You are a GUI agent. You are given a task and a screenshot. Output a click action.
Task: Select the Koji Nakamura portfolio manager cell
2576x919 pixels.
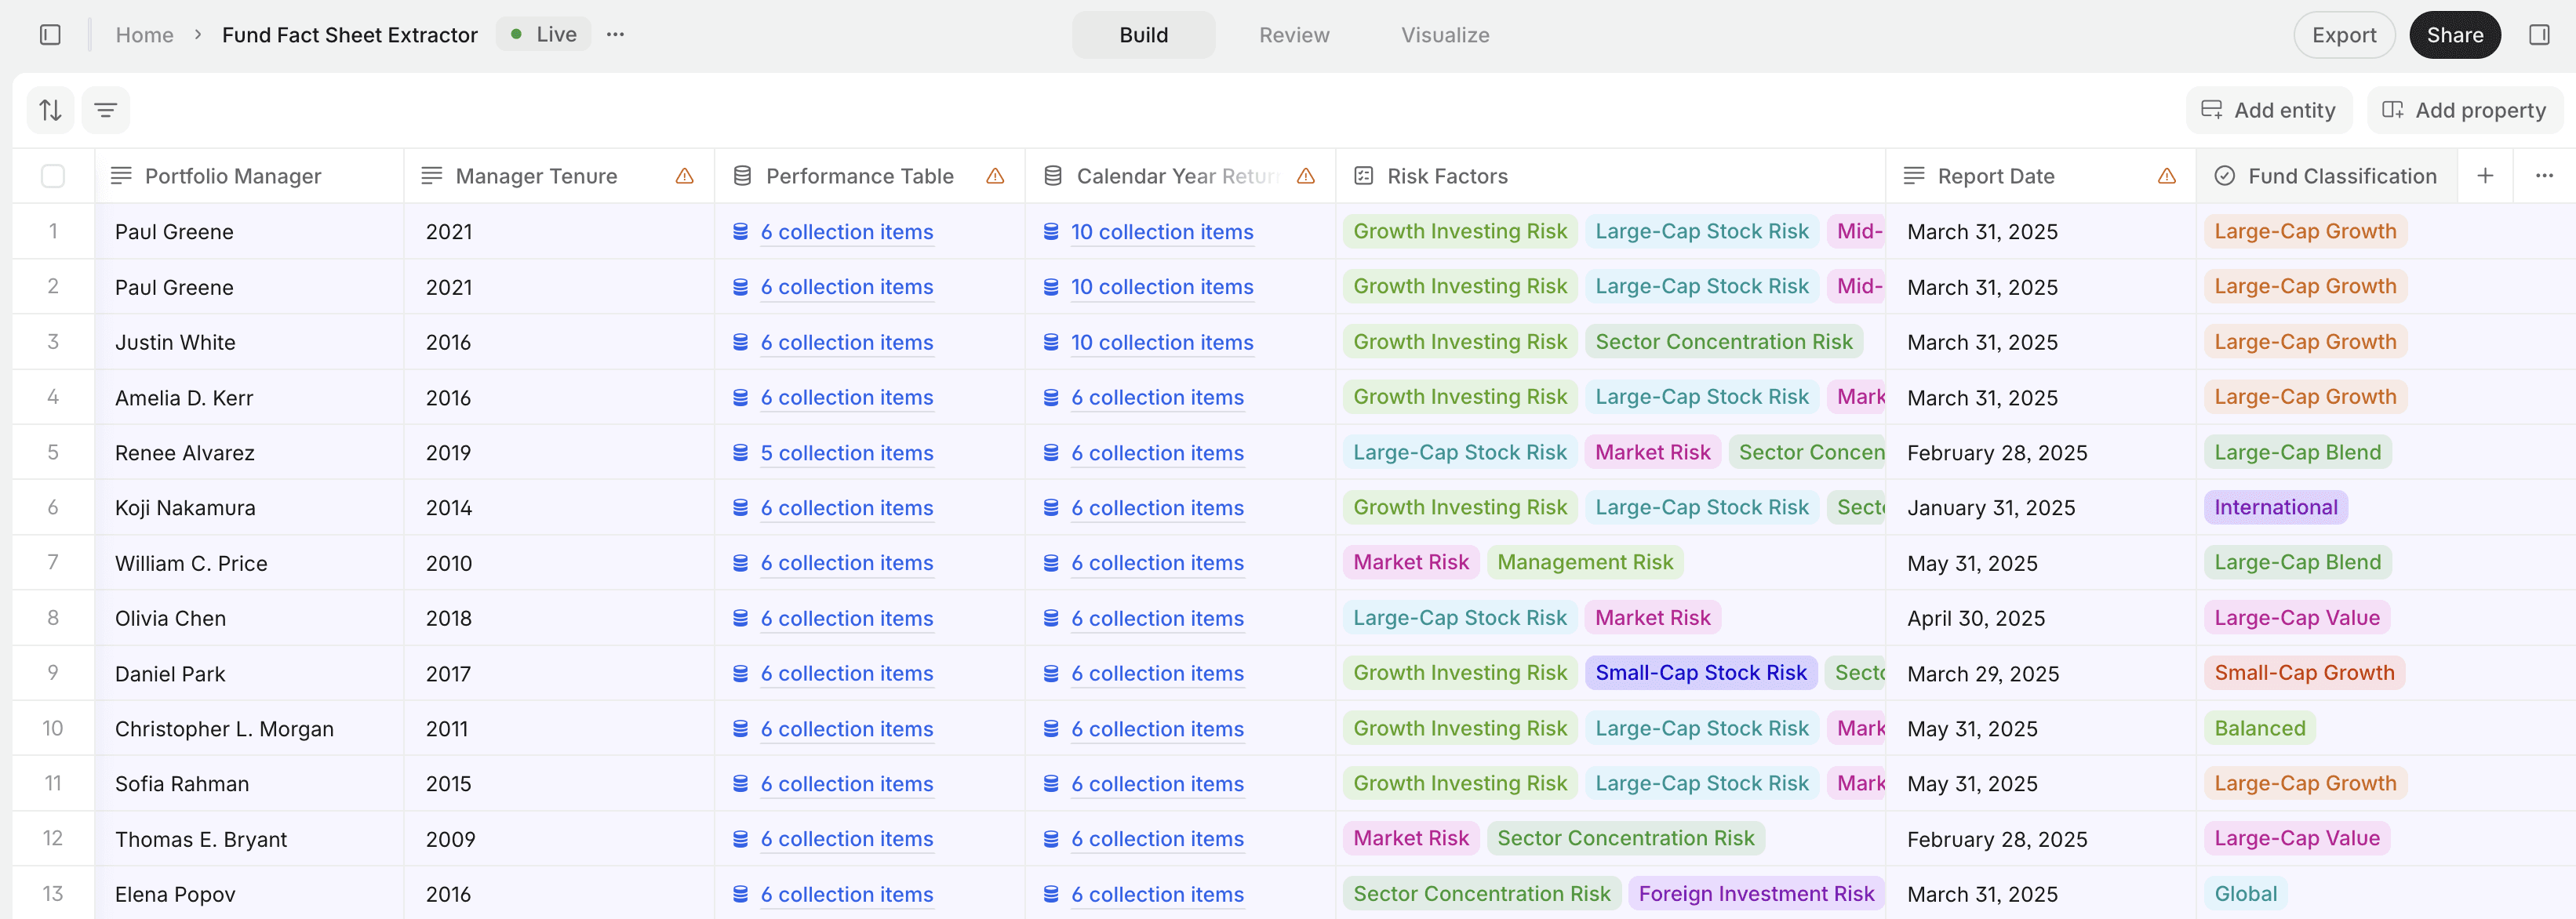(185, 508)
